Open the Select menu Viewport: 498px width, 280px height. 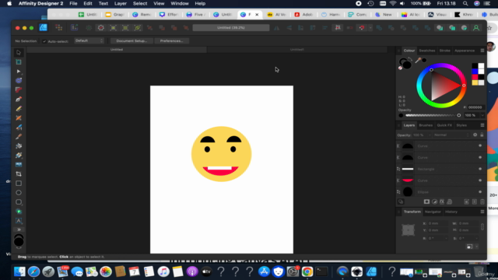[x=140, y=3]
